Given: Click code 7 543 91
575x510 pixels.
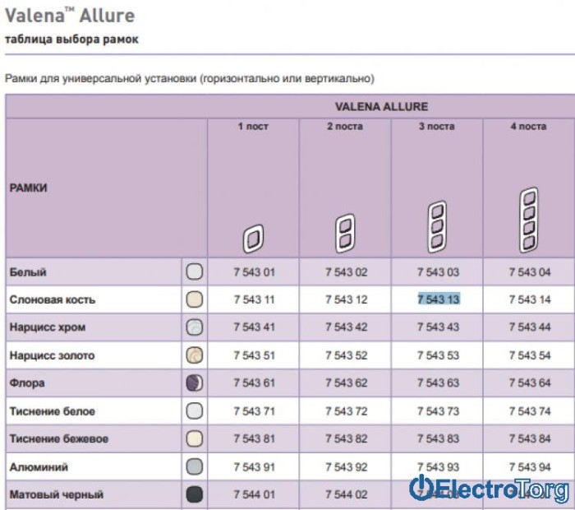Looking at the screenshot, I should pos(254,466).
